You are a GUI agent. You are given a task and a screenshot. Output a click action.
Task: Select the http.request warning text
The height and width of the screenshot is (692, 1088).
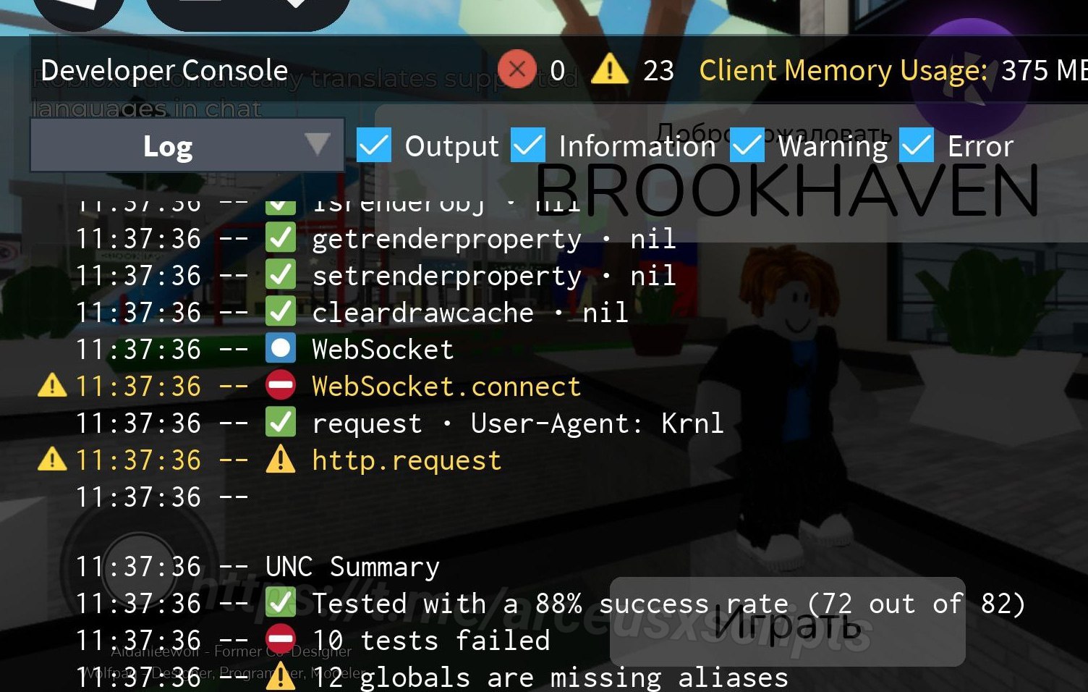point(407,460)
